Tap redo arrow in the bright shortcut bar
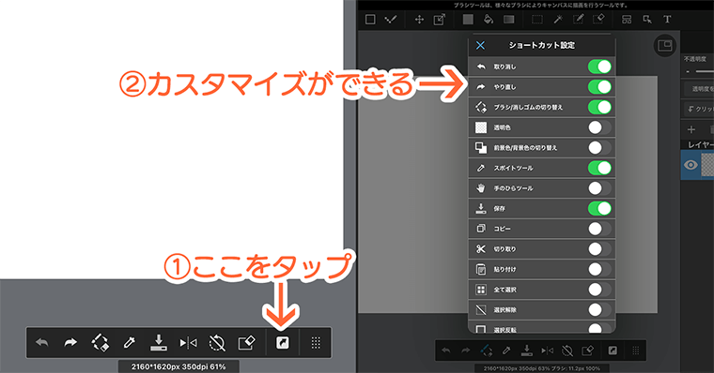This screenshot has height=373, width=714. (x=70, y=343)
